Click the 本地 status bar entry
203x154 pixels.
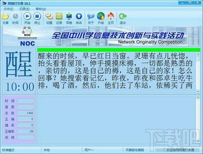point(47,150)
